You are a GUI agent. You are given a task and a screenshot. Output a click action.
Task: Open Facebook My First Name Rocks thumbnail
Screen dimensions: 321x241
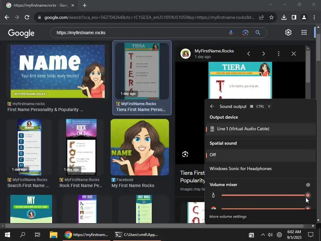pyautogui.click(x=140, y=147)
